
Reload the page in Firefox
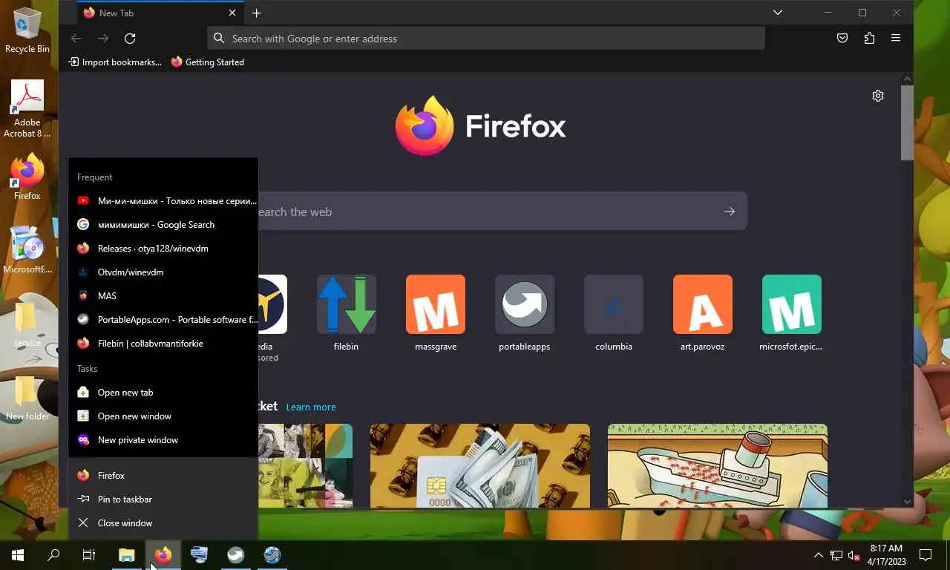pos(130,39)
